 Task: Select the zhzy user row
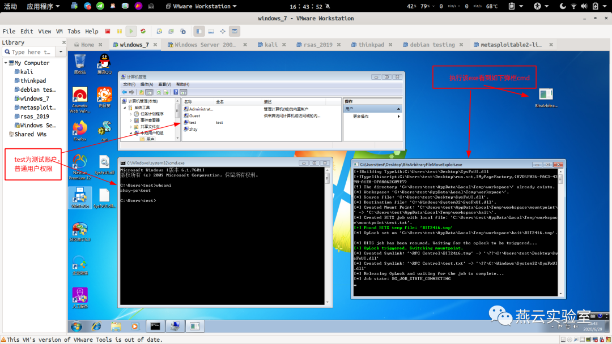(x=261, y=129)
